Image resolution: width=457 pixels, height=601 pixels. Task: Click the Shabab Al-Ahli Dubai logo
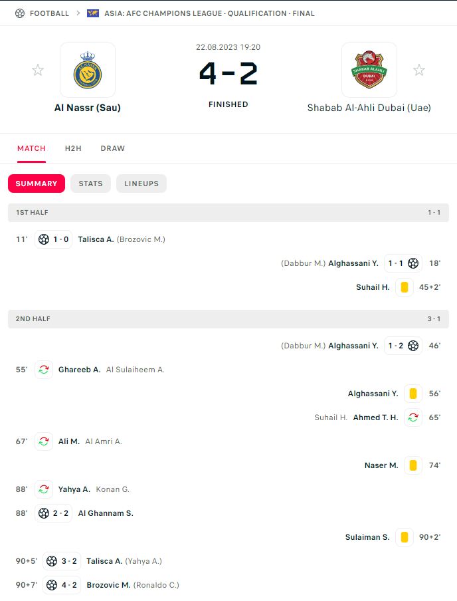[x=369, y=70]
